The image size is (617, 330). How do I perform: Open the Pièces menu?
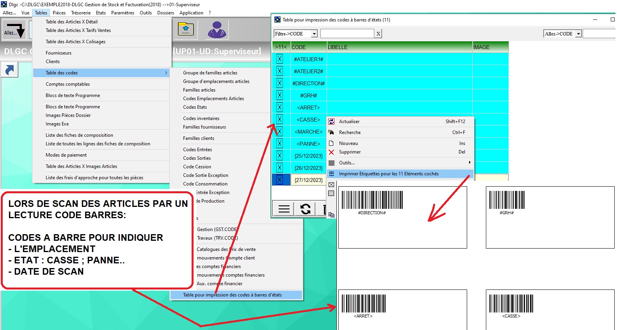point(59,13)
